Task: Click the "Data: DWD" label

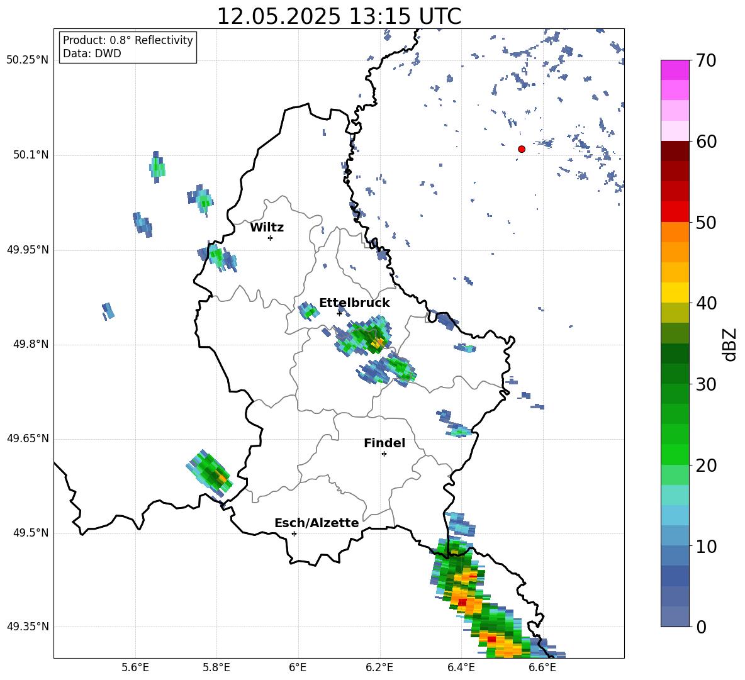Action: 92,53
